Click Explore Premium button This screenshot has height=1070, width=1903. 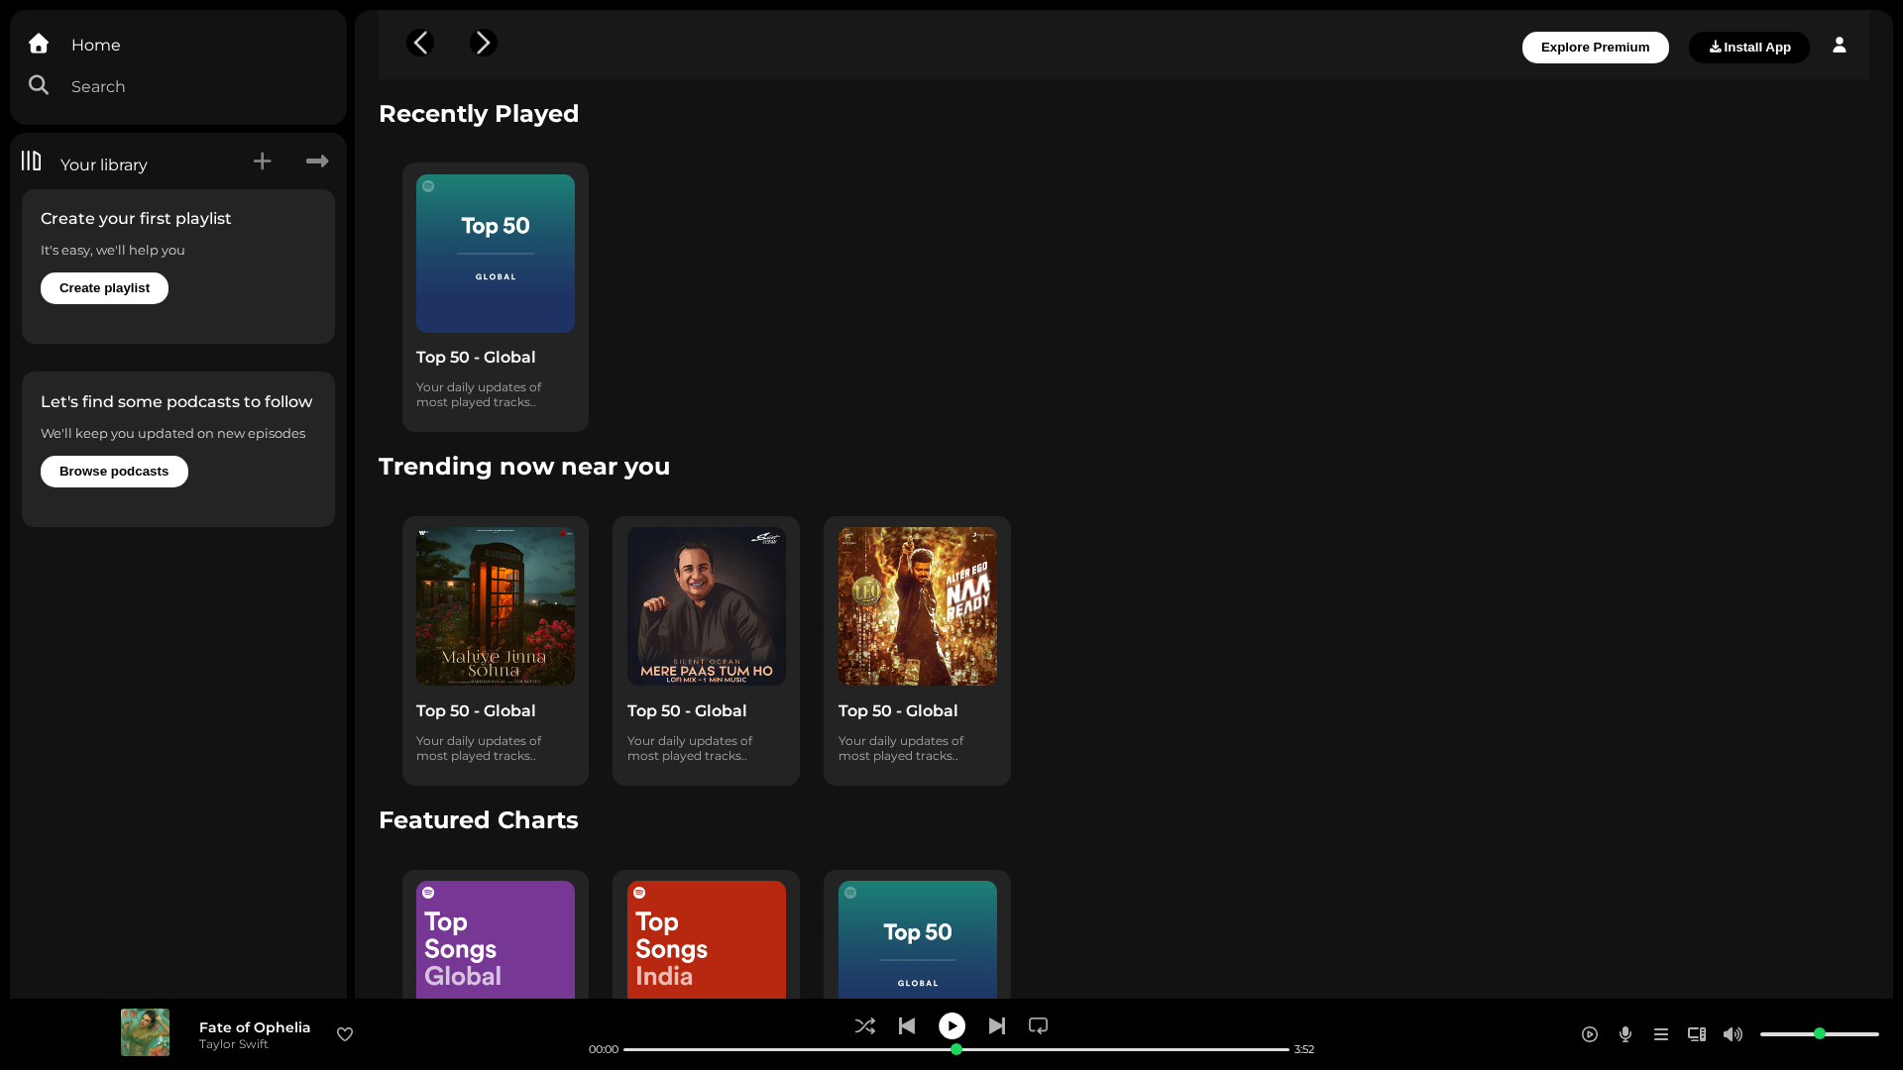(x=1595, y=48)
